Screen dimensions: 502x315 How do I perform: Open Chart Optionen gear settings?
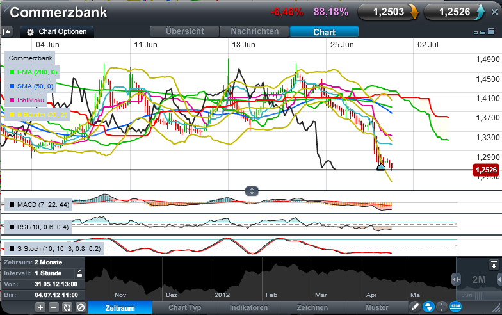(x=57, y=32)
